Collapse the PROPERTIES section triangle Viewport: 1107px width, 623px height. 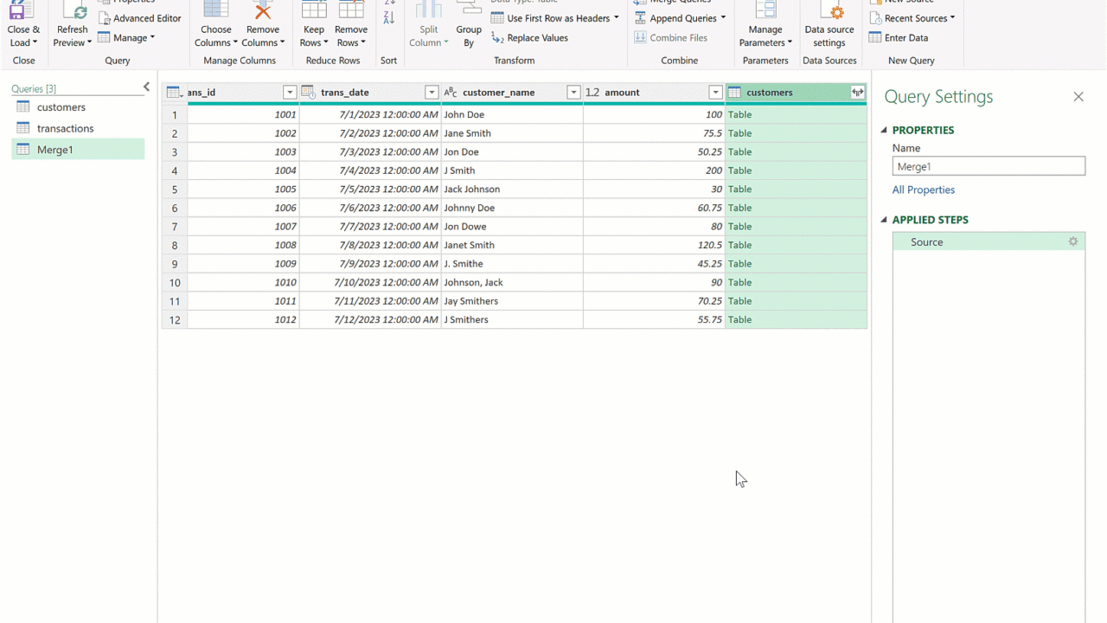pyautogui.click(x=884, y=131)
